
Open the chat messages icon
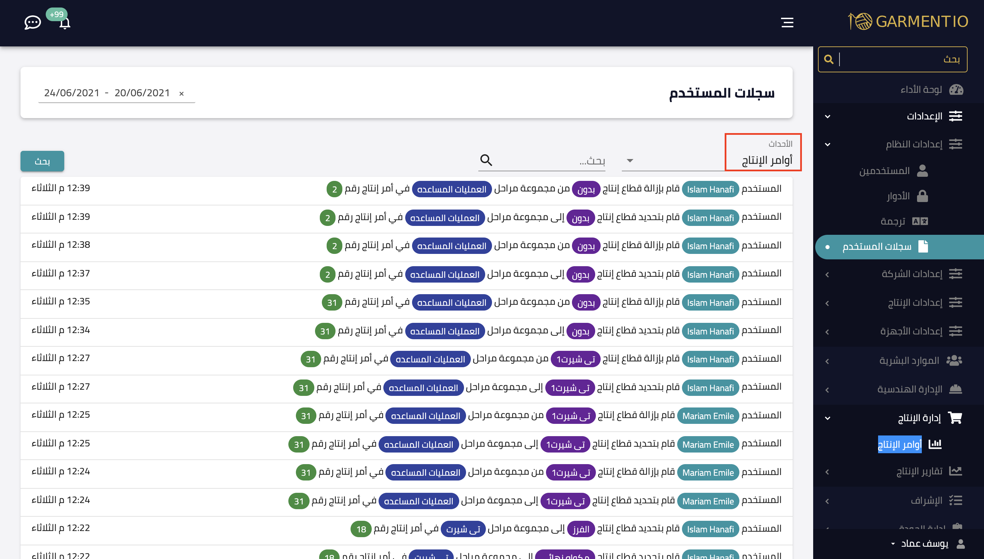point(32,22)
